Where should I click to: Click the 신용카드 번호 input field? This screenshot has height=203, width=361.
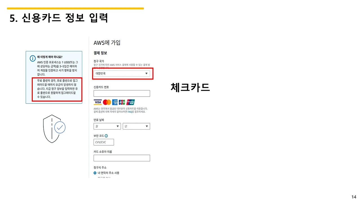(x=122, y=93)
